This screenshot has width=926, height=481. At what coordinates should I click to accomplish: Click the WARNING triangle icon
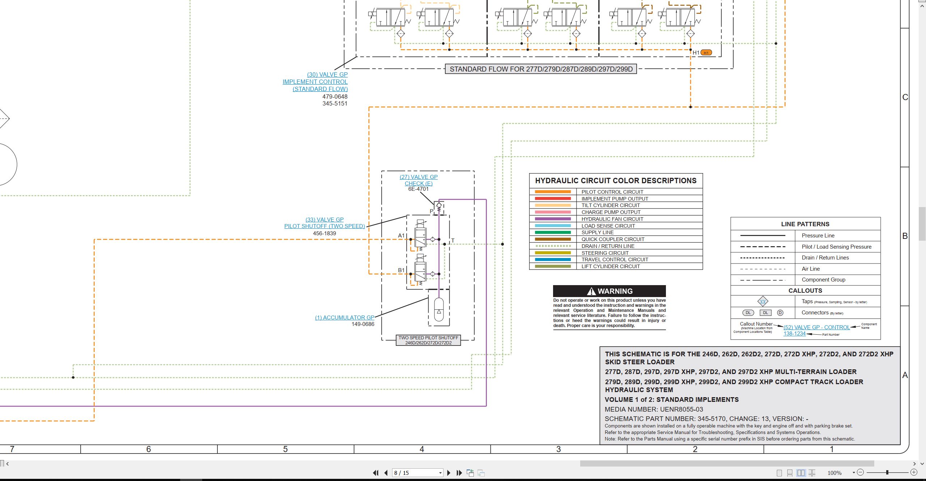tap(591, 291)
